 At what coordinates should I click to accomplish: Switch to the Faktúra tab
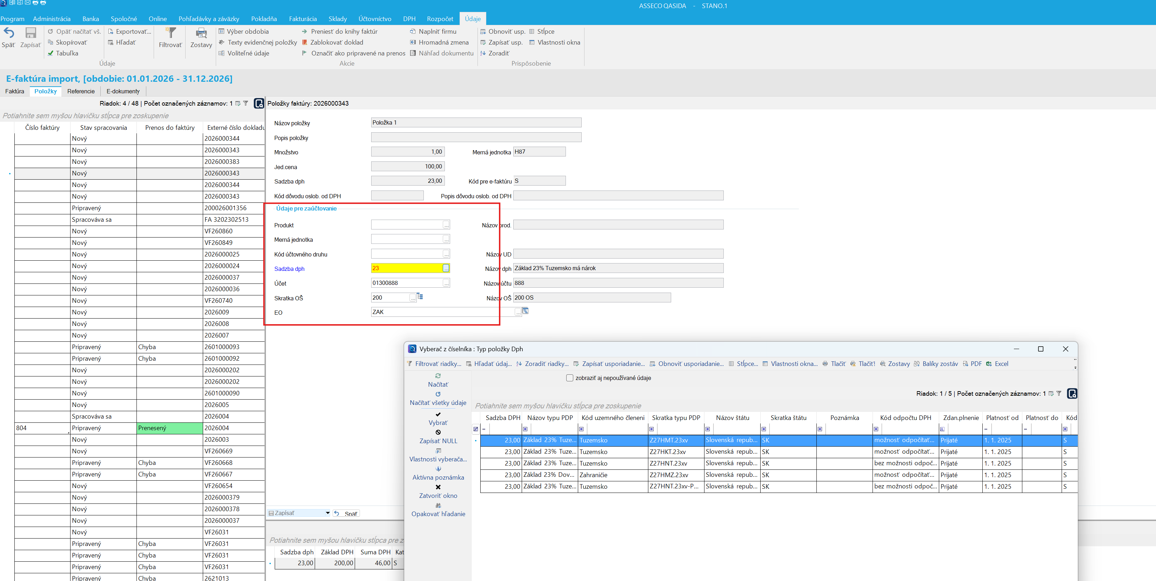click(x=15, y=91)
